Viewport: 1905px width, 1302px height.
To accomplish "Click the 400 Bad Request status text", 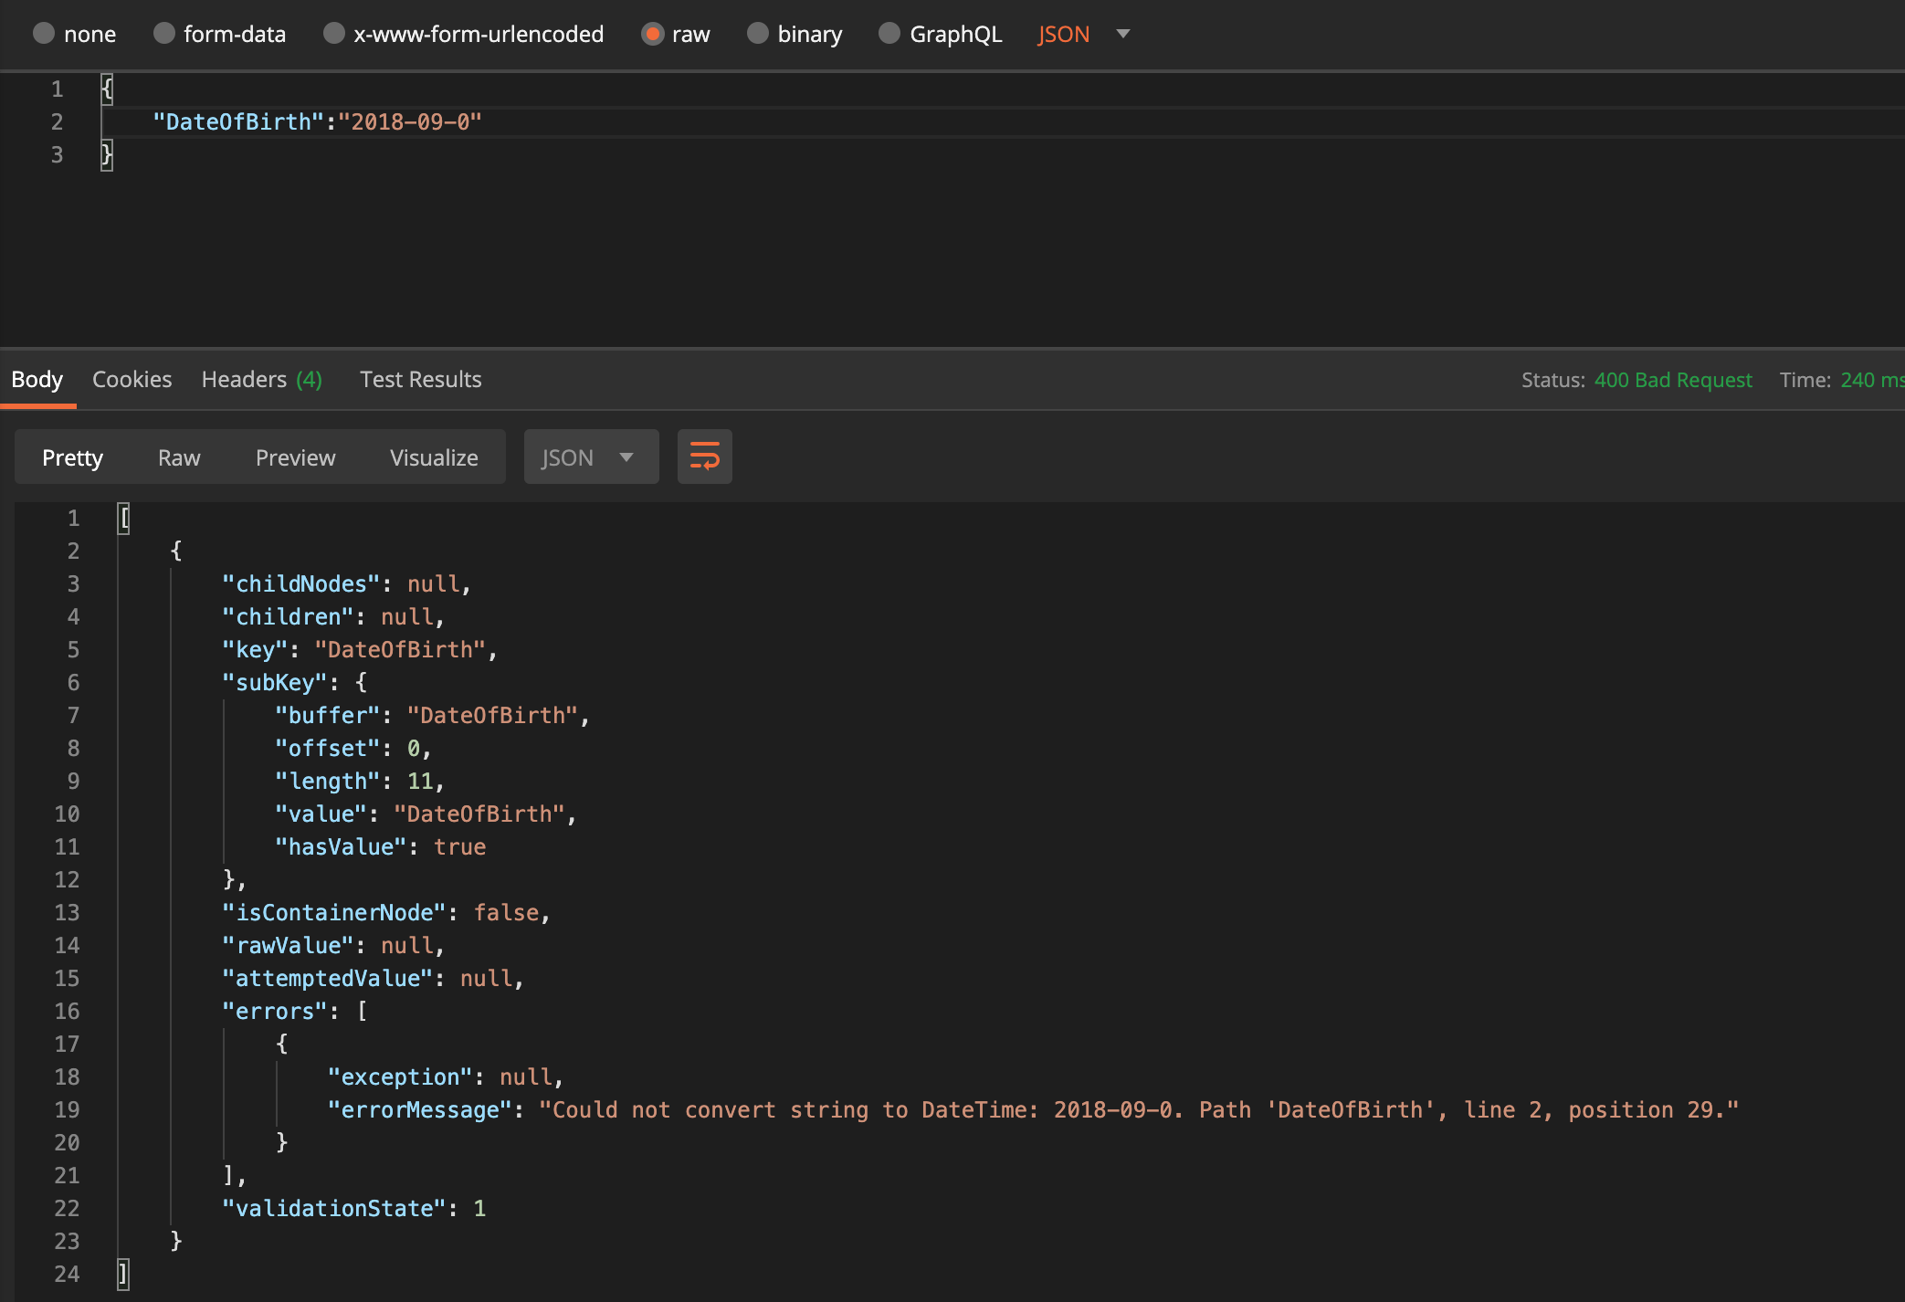I will click(1672, 380).
